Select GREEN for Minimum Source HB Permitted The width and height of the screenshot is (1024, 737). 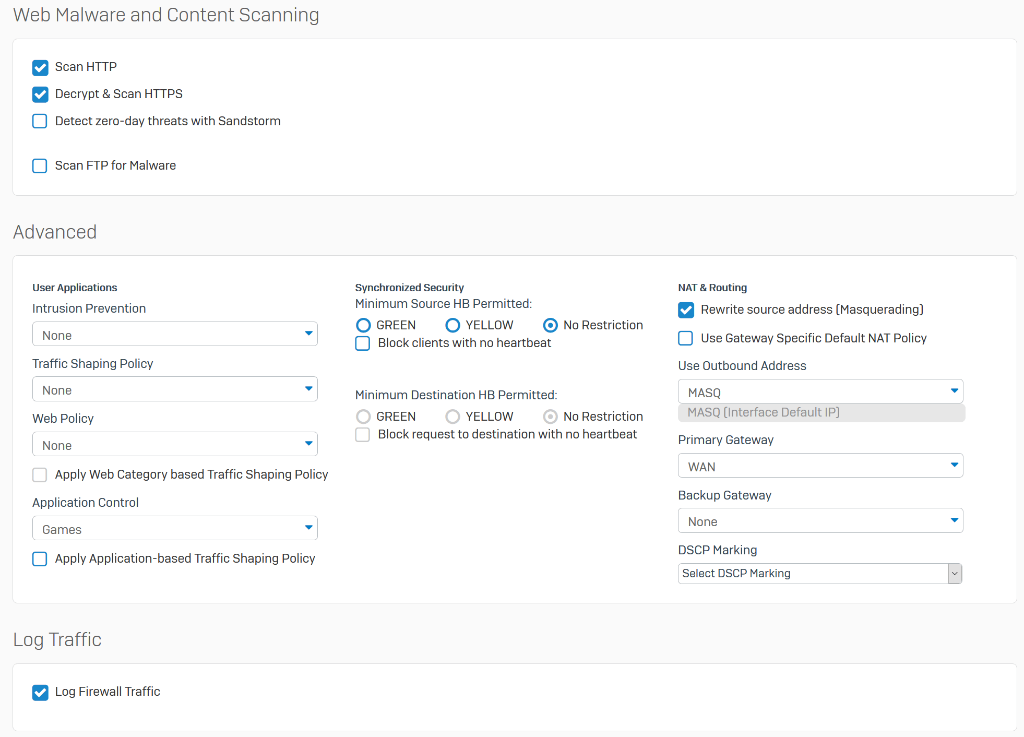pos(363,325)
